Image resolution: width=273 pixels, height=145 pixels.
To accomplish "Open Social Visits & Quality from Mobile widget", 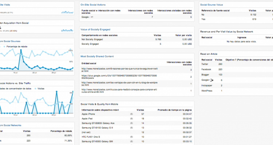I will 99,104.
